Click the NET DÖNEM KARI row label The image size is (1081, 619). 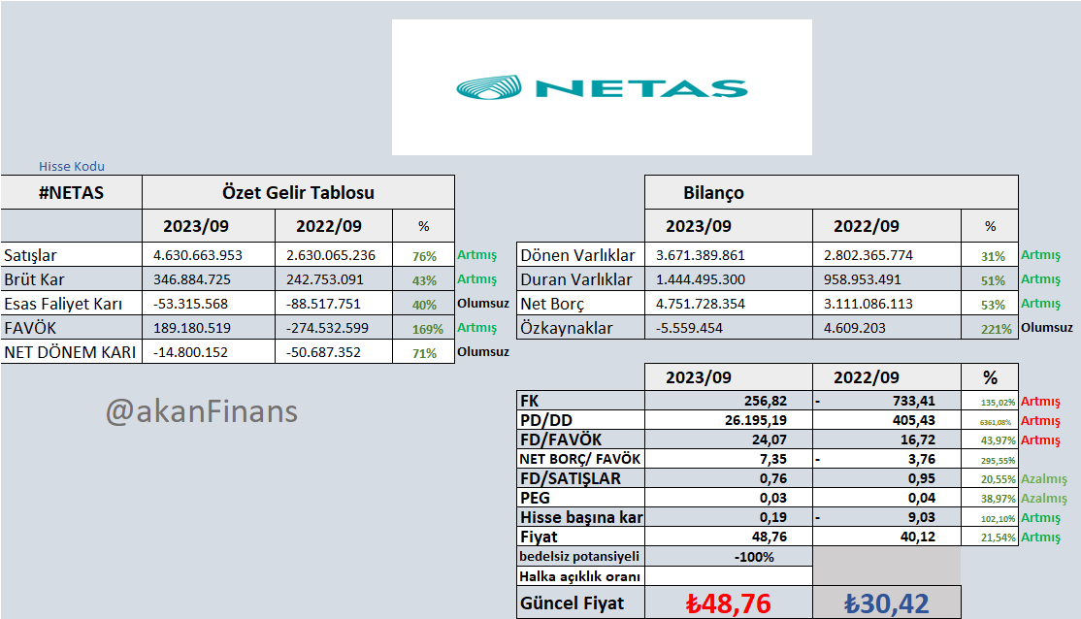pyautogui.click(x=72, y=351)
